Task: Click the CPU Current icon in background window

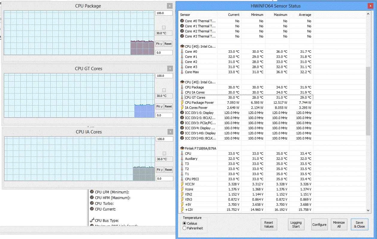Action: (92, 209)
